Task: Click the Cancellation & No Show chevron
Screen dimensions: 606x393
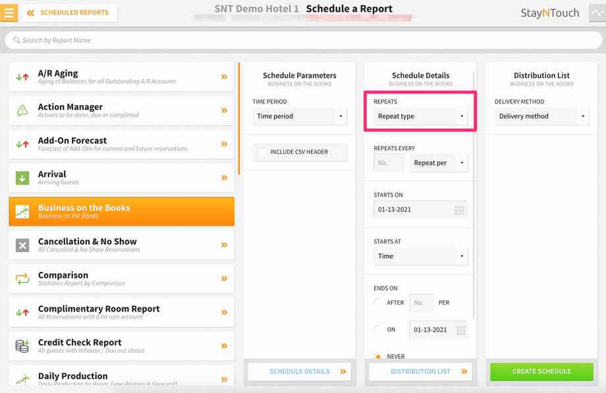Action: (224, 245)
